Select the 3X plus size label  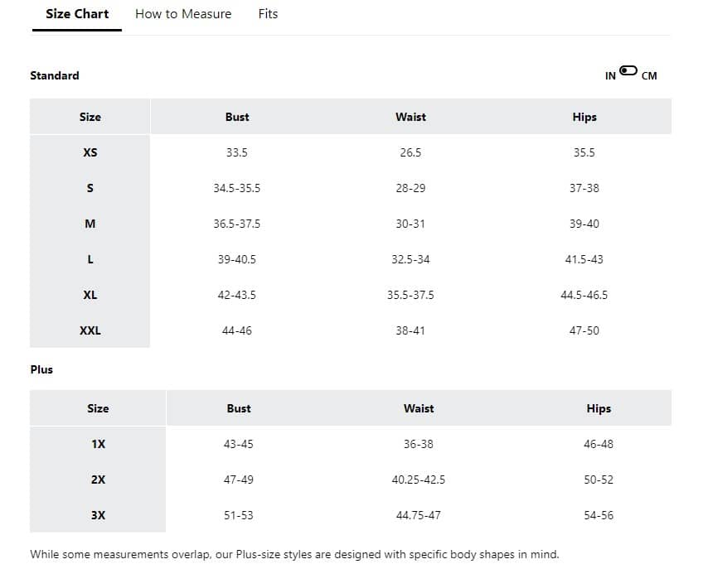(x=98, y=516)
